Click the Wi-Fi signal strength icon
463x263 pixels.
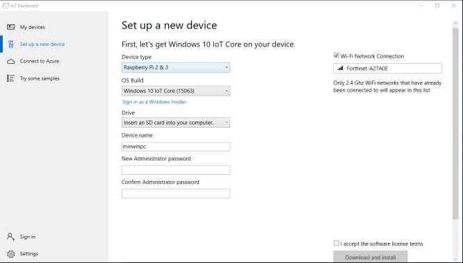pos(340,69)
